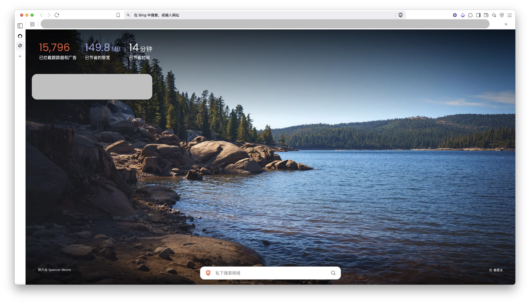Reload the current page
This screenshot has height=304, width=530.
pyautogui.click(x=57, y=15)
